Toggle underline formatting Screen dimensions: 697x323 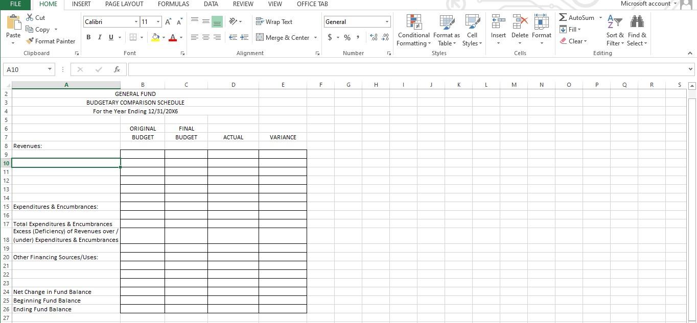click(110, 37)
